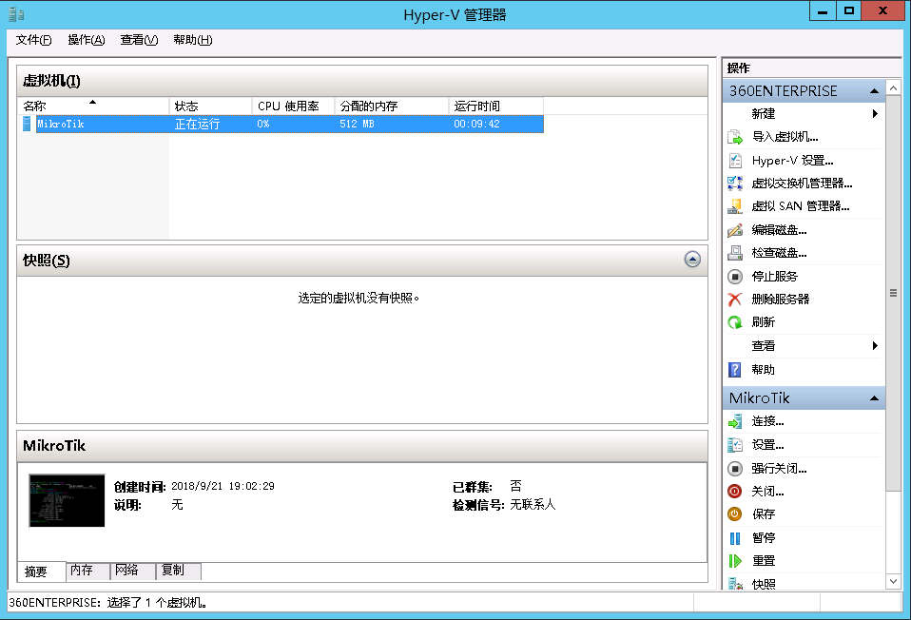Viewport: 911px width, 620px height.
Task: Click the creation time 2018/9/21 19:02:29
Action: 223,486
